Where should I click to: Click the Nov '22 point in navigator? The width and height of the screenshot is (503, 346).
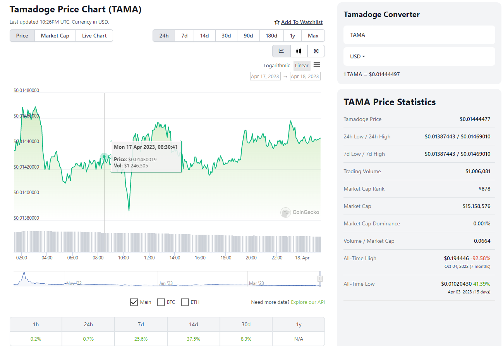click(x=74, y=283)
